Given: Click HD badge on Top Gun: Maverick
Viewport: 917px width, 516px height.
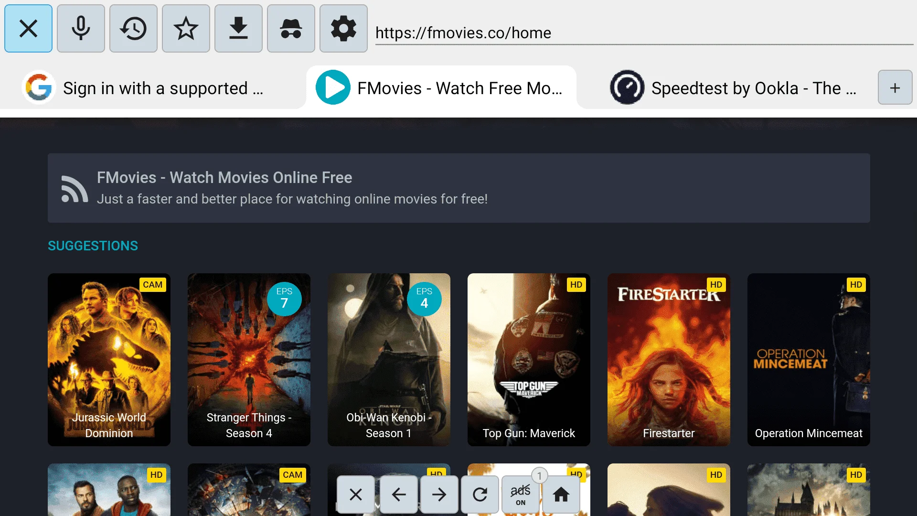Looking at the screenshot, I should coord(576,285).
